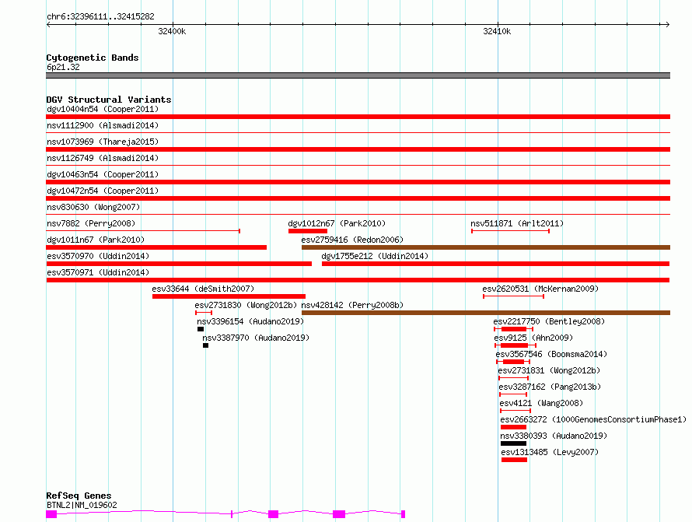Viewport: 692px width, 522px height.
Task: Click the first magenta BTNL2 exon block
Action: coord(51,514)
